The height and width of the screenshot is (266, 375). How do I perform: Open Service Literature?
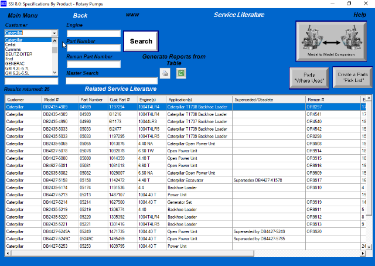[239, 15]
